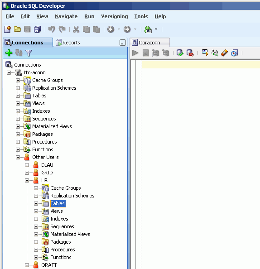Click the Execute Explain Plan SQL icon
Viewport: 260px width, 269px height.
click(205, 53)
